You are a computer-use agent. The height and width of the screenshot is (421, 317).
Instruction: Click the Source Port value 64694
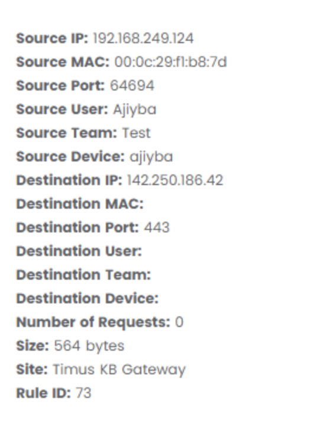[132, 86]
